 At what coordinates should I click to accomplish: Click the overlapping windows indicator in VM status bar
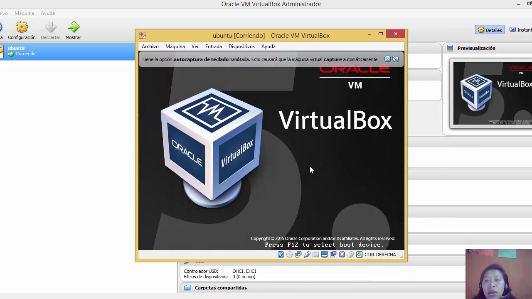point(333,255)
